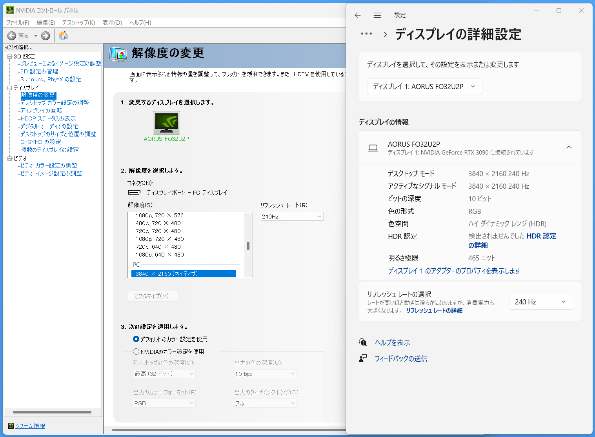Select resolution 720p, 640 × 480
Viewport: 595px width, 437px height.
(x=158, y=247)
